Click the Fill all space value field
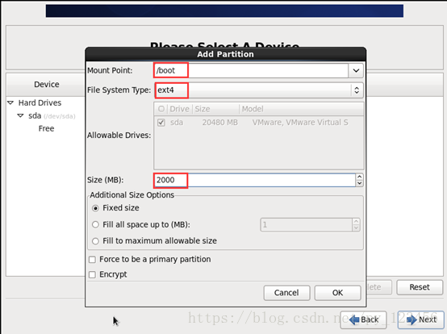This screenshot has height=334, width=447. (306, 225)
